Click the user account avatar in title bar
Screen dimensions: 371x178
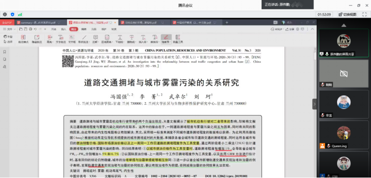(283, 22)
